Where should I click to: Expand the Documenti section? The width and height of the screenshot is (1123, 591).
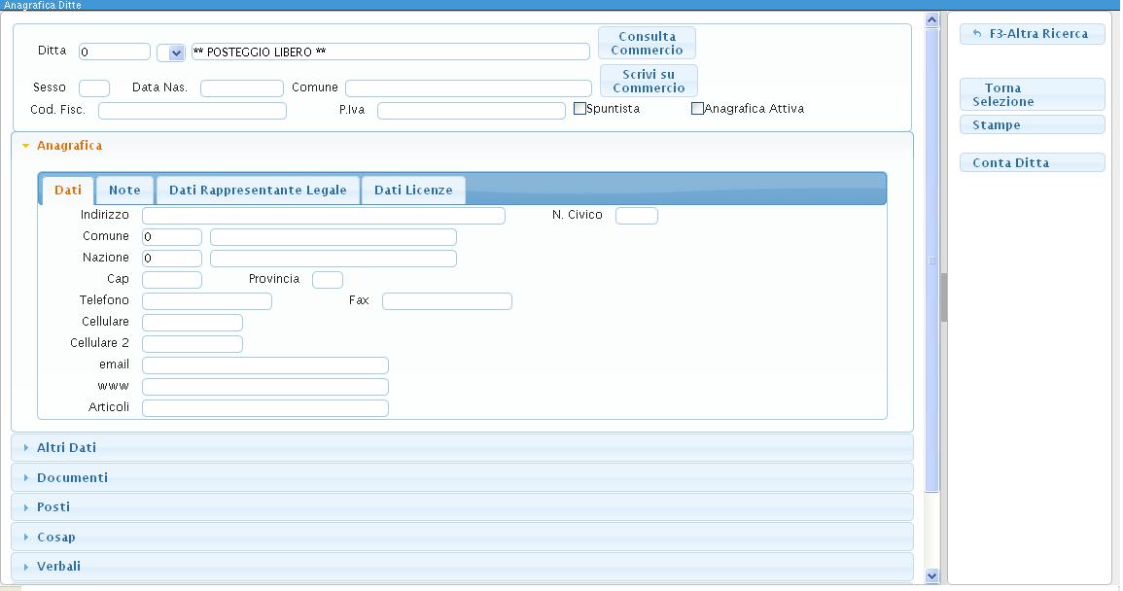click(x=72, y=478)
